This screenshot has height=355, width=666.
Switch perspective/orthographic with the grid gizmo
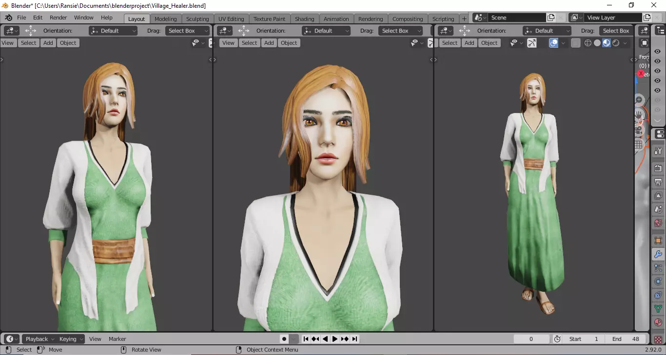pos(639,145)
